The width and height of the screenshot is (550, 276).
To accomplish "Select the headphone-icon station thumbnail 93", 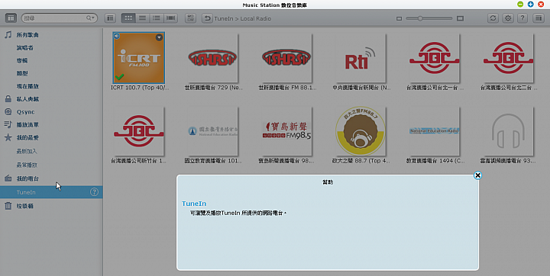I will point(508,131).
